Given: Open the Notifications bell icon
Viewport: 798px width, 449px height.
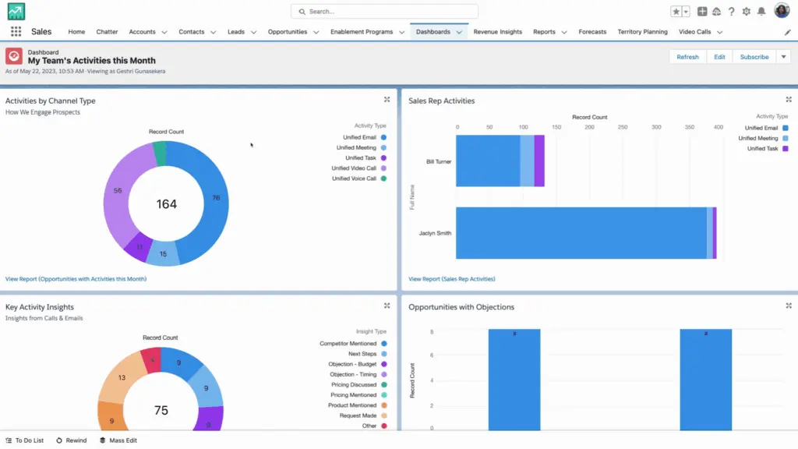Looking at the screenshot, I should click(x=761, y=11).
